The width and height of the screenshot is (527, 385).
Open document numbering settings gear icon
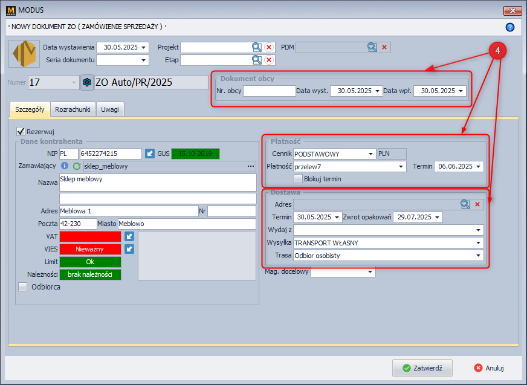coord(86,82)
